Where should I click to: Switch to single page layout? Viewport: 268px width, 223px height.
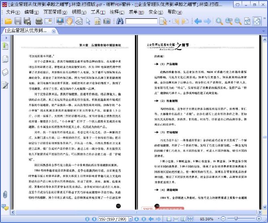(x=169, y=219)
